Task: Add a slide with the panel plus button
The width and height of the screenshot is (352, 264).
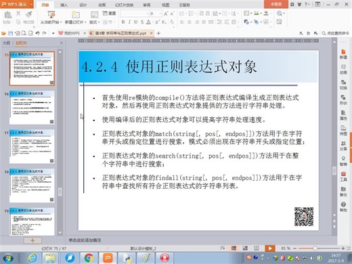Action: pos(32,240)
